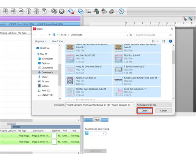Change the view layout icon
The image size is (196, 154).
click(153, 41)
